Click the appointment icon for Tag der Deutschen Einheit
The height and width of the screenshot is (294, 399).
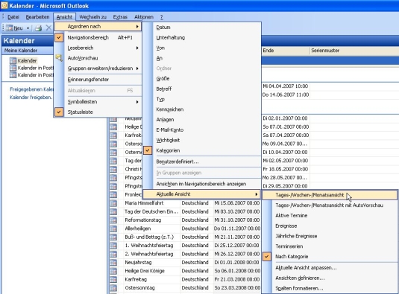pyautogui.click(x=113, y=211)
